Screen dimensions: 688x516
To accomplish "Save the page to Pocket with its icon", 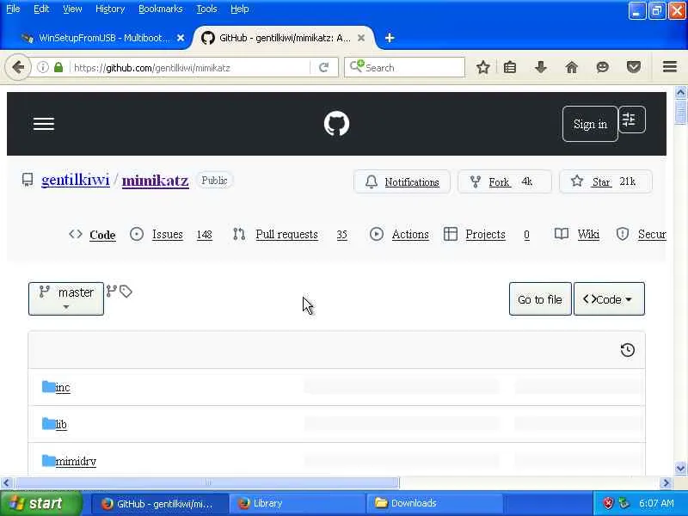I will tap(634, 67).
